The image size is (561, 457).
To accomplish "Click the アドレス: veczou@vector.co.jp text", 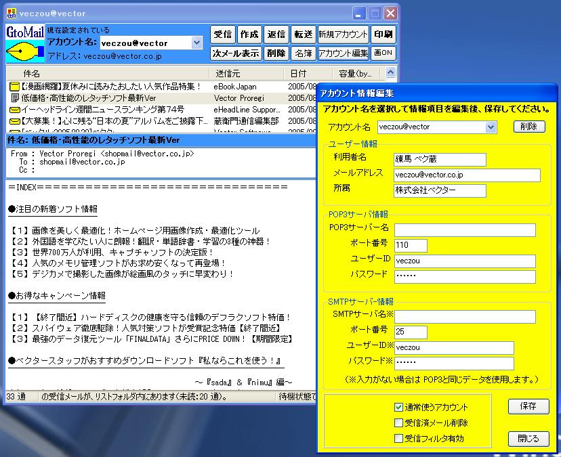I will pos(105,56).
